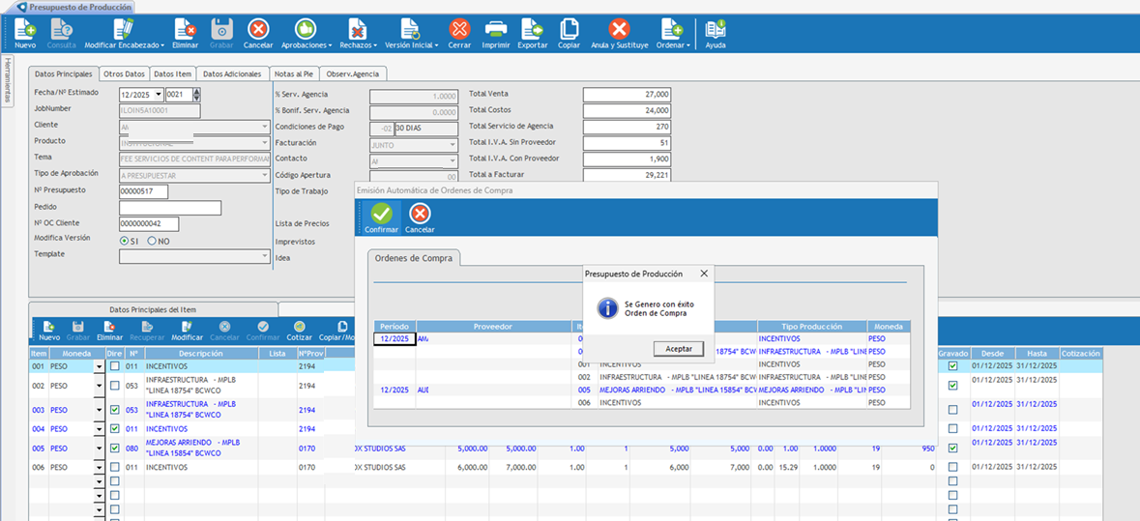
Task: Expand the Template dropdown
Action: pos(265,256)
